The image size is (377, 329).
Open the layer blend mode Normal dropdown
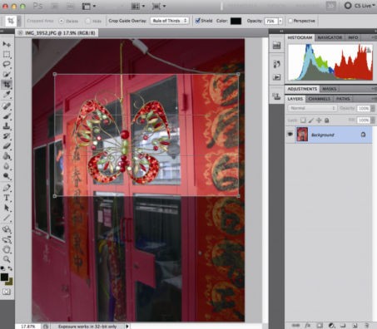point(312,108)
